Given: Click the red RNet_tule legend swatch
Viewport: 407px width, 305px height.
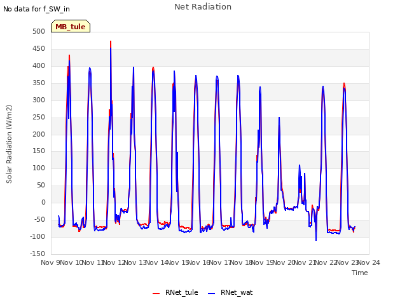Looking at the screenshot, I should point(156,294).
